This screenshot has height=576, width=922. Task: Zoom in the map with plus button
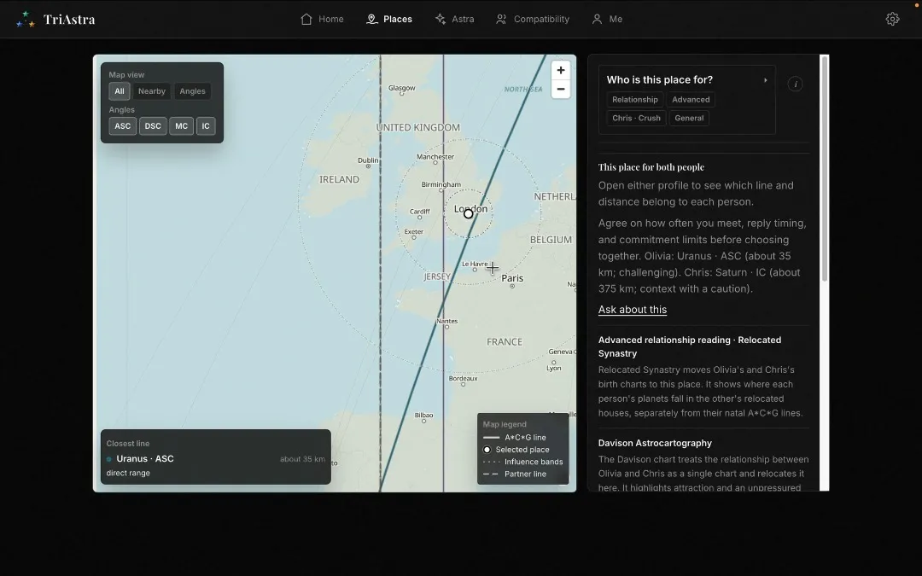[x=560, y=71]
